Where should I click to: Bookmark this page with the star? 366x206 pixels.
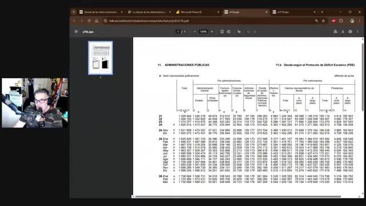pos(323,21)
